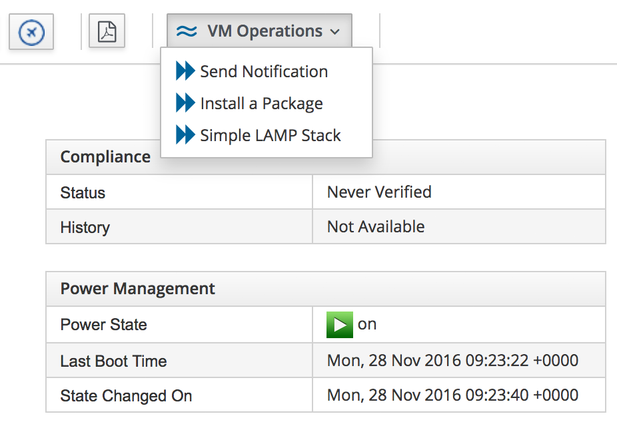This screenshot has width=617, height=426.
Task: Click the double-arrow icon beside Send Notification
Action: [x=185, y=71]
